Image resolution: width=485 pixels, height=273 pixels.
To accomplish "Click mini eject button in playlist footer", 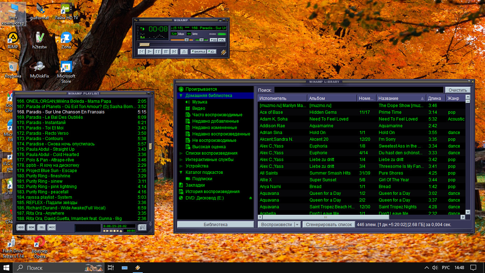I will click(121, 231).
